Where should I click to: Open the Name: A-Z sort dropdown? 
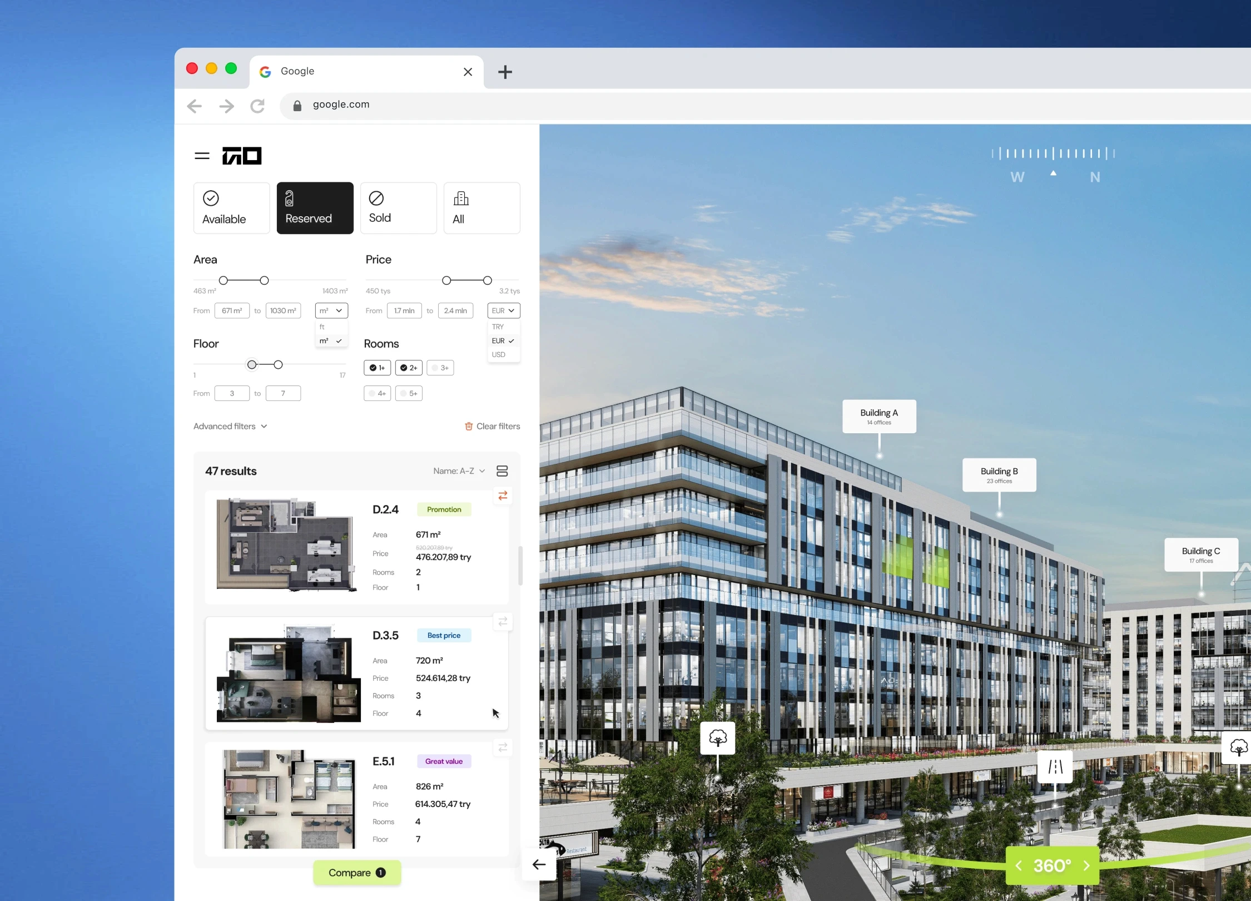coord(459,471)
